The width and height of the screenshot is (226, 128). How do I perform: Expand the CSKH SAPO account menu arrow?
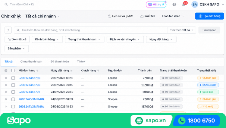tap(223, 5)
